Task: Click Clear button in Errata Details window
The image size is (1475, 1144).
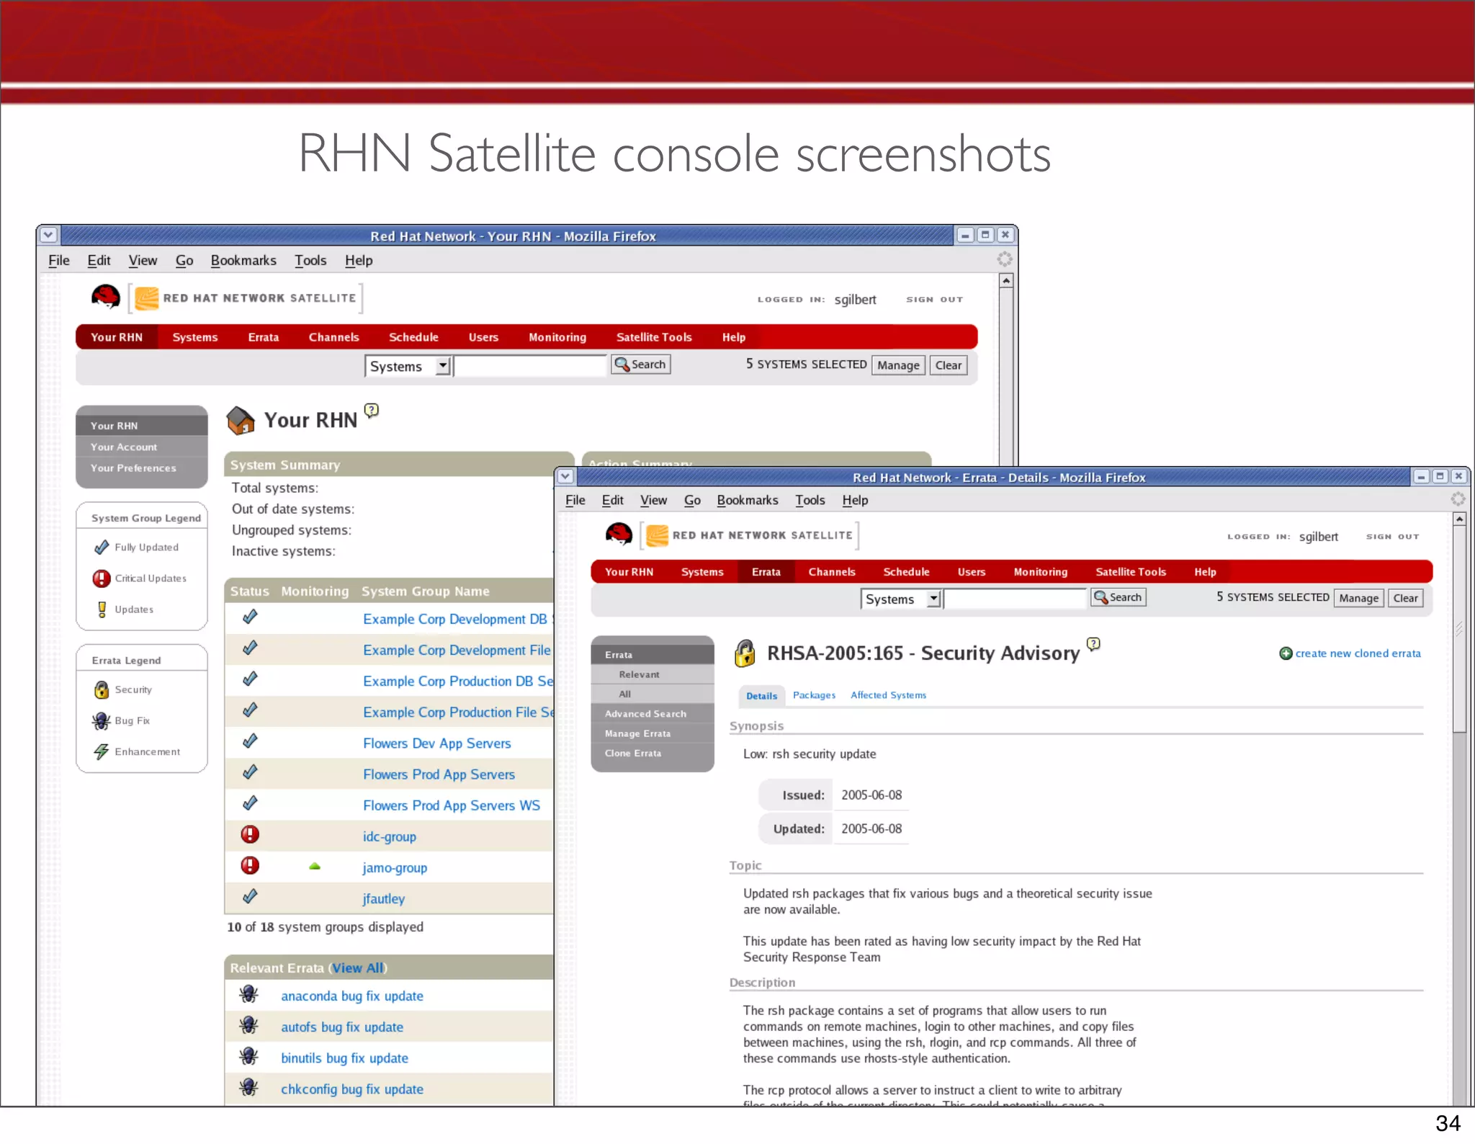Action: (1405, 598)
